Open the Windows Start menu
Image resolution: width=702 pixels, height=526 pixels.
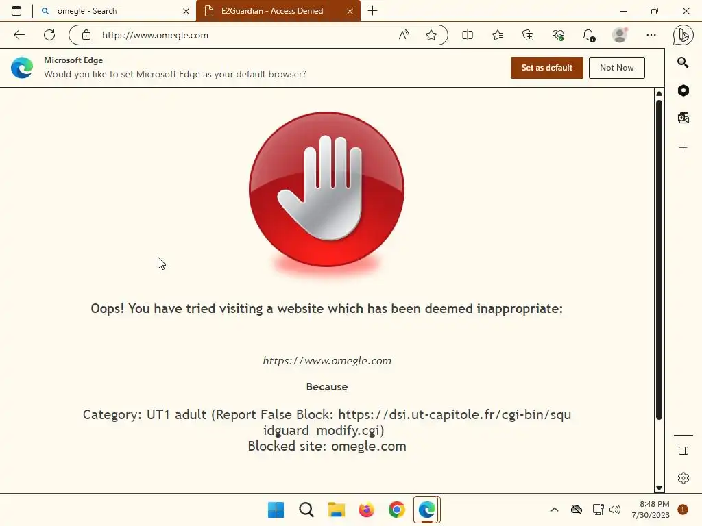coord(276,510)
